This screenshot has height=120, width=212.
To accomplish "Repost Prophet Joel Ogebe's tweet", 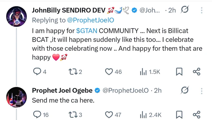I will tap(73, 115).
